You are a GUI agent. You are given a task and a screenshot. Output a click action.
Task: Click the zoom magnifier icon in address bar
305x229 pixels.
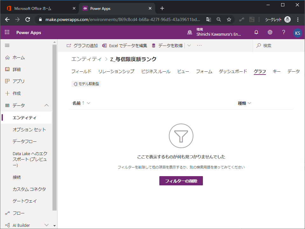[x=218, y=19]
